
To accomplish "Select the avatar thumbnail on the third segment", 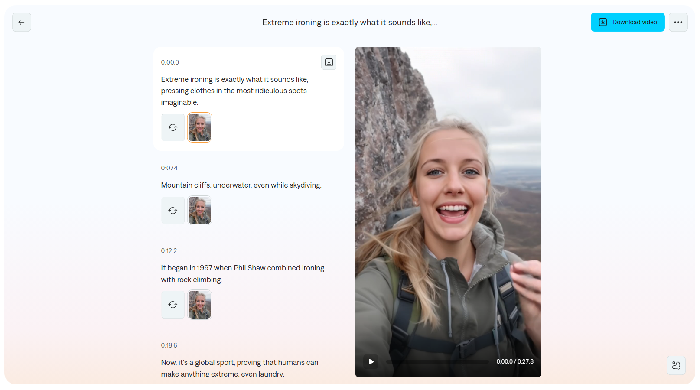I will coord(199,304).
